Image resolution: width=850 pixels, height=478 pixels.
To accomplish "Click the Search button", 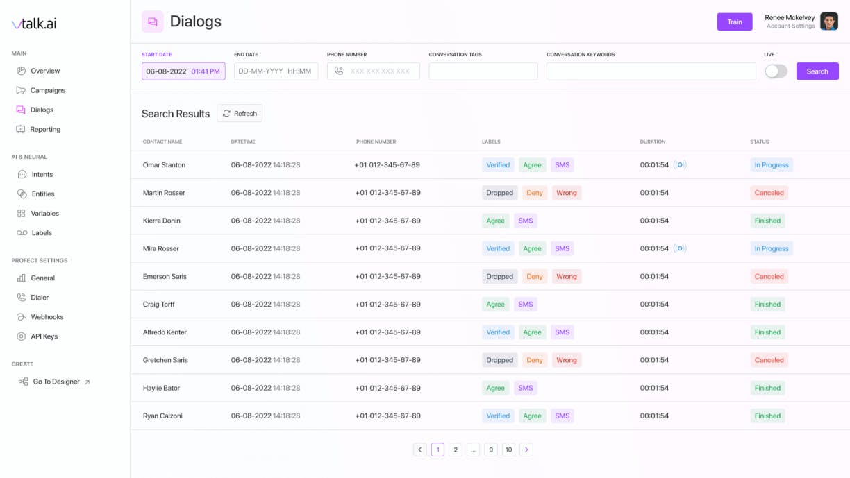I will point(817,71).
